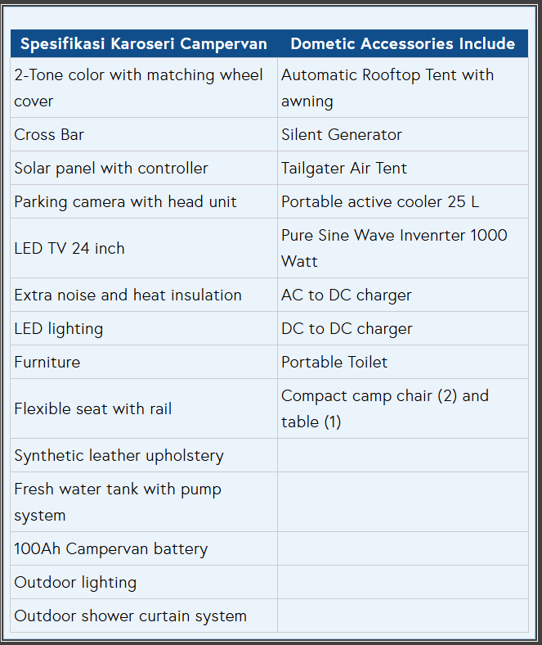Click Tailgater Air Tent text

[x=344, y=169]
